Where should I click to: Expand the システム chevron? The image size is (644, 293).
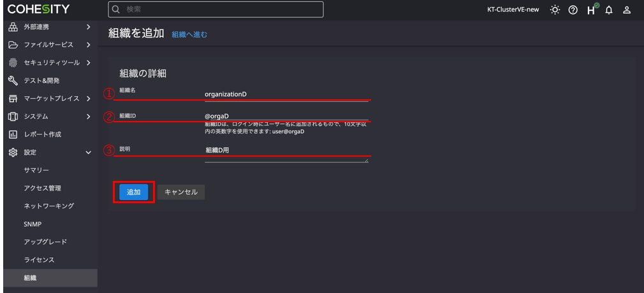click(x=88, y=117)
